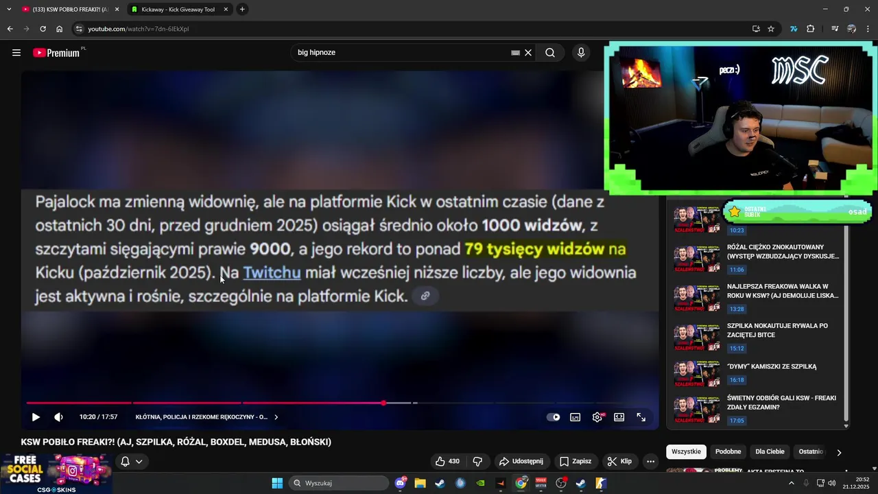Click the Wyszukaj taskbar search box
878x494 pixels.
point(339,483)
